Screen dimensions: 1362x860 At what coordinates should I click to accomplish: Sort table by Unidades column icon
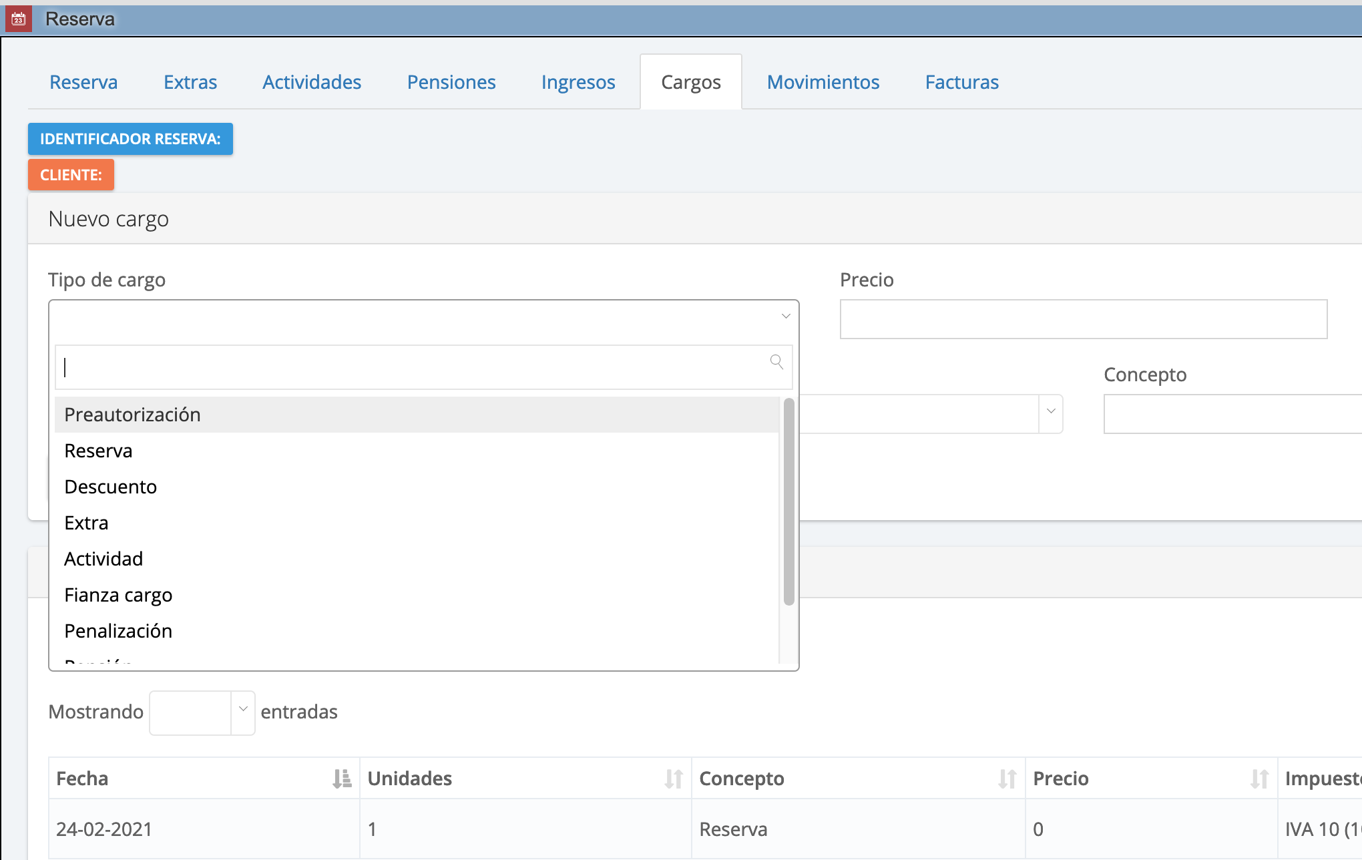pos(674,779)
